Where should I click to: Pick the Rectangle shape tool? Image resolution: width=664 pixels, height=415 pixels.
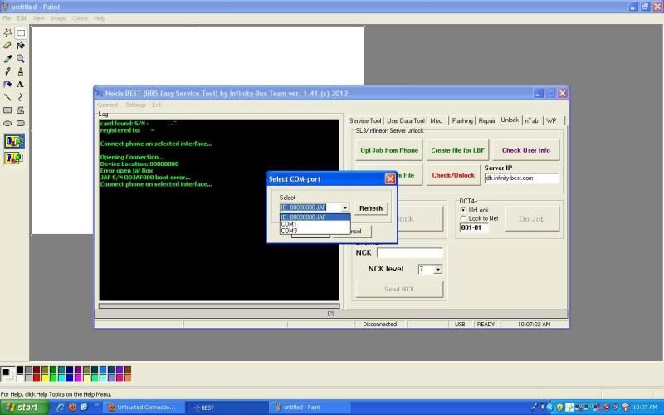(7, 110)
